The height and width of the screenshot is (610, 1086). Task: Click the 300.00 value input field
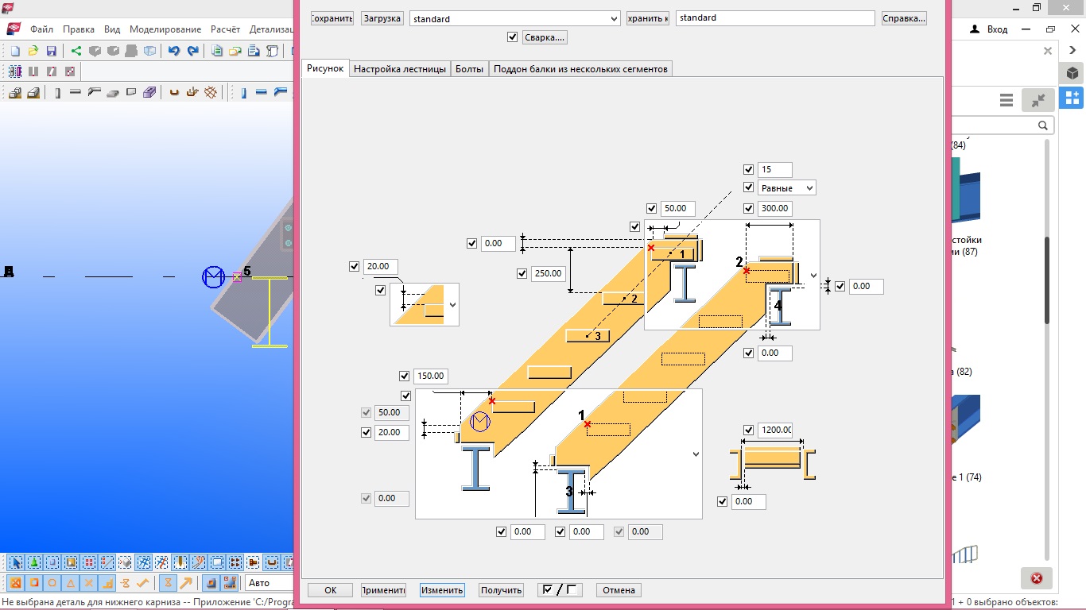774,208
